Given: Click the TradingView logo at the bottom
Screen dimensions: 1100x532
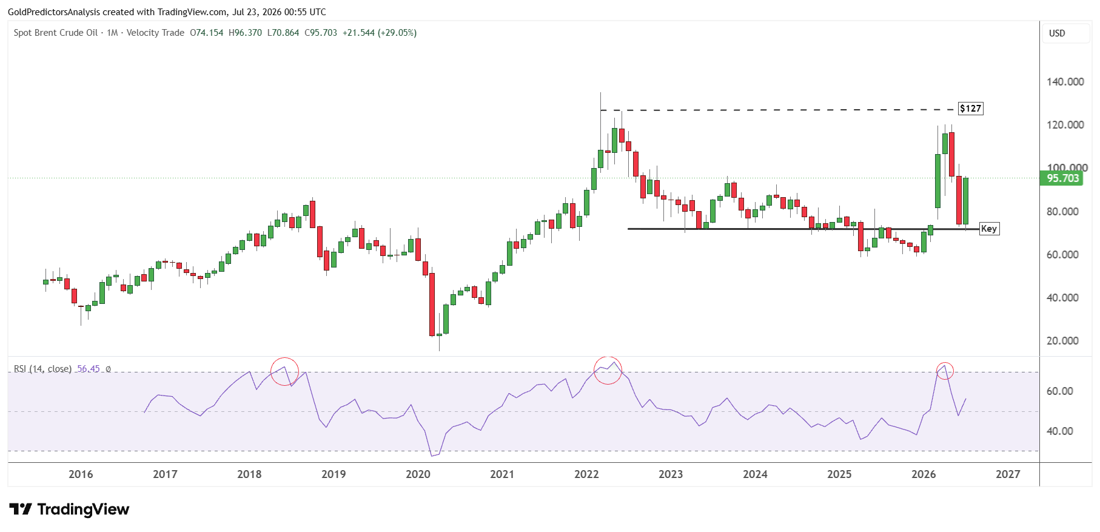Looking at the screenshot, I should pos(69,509).
